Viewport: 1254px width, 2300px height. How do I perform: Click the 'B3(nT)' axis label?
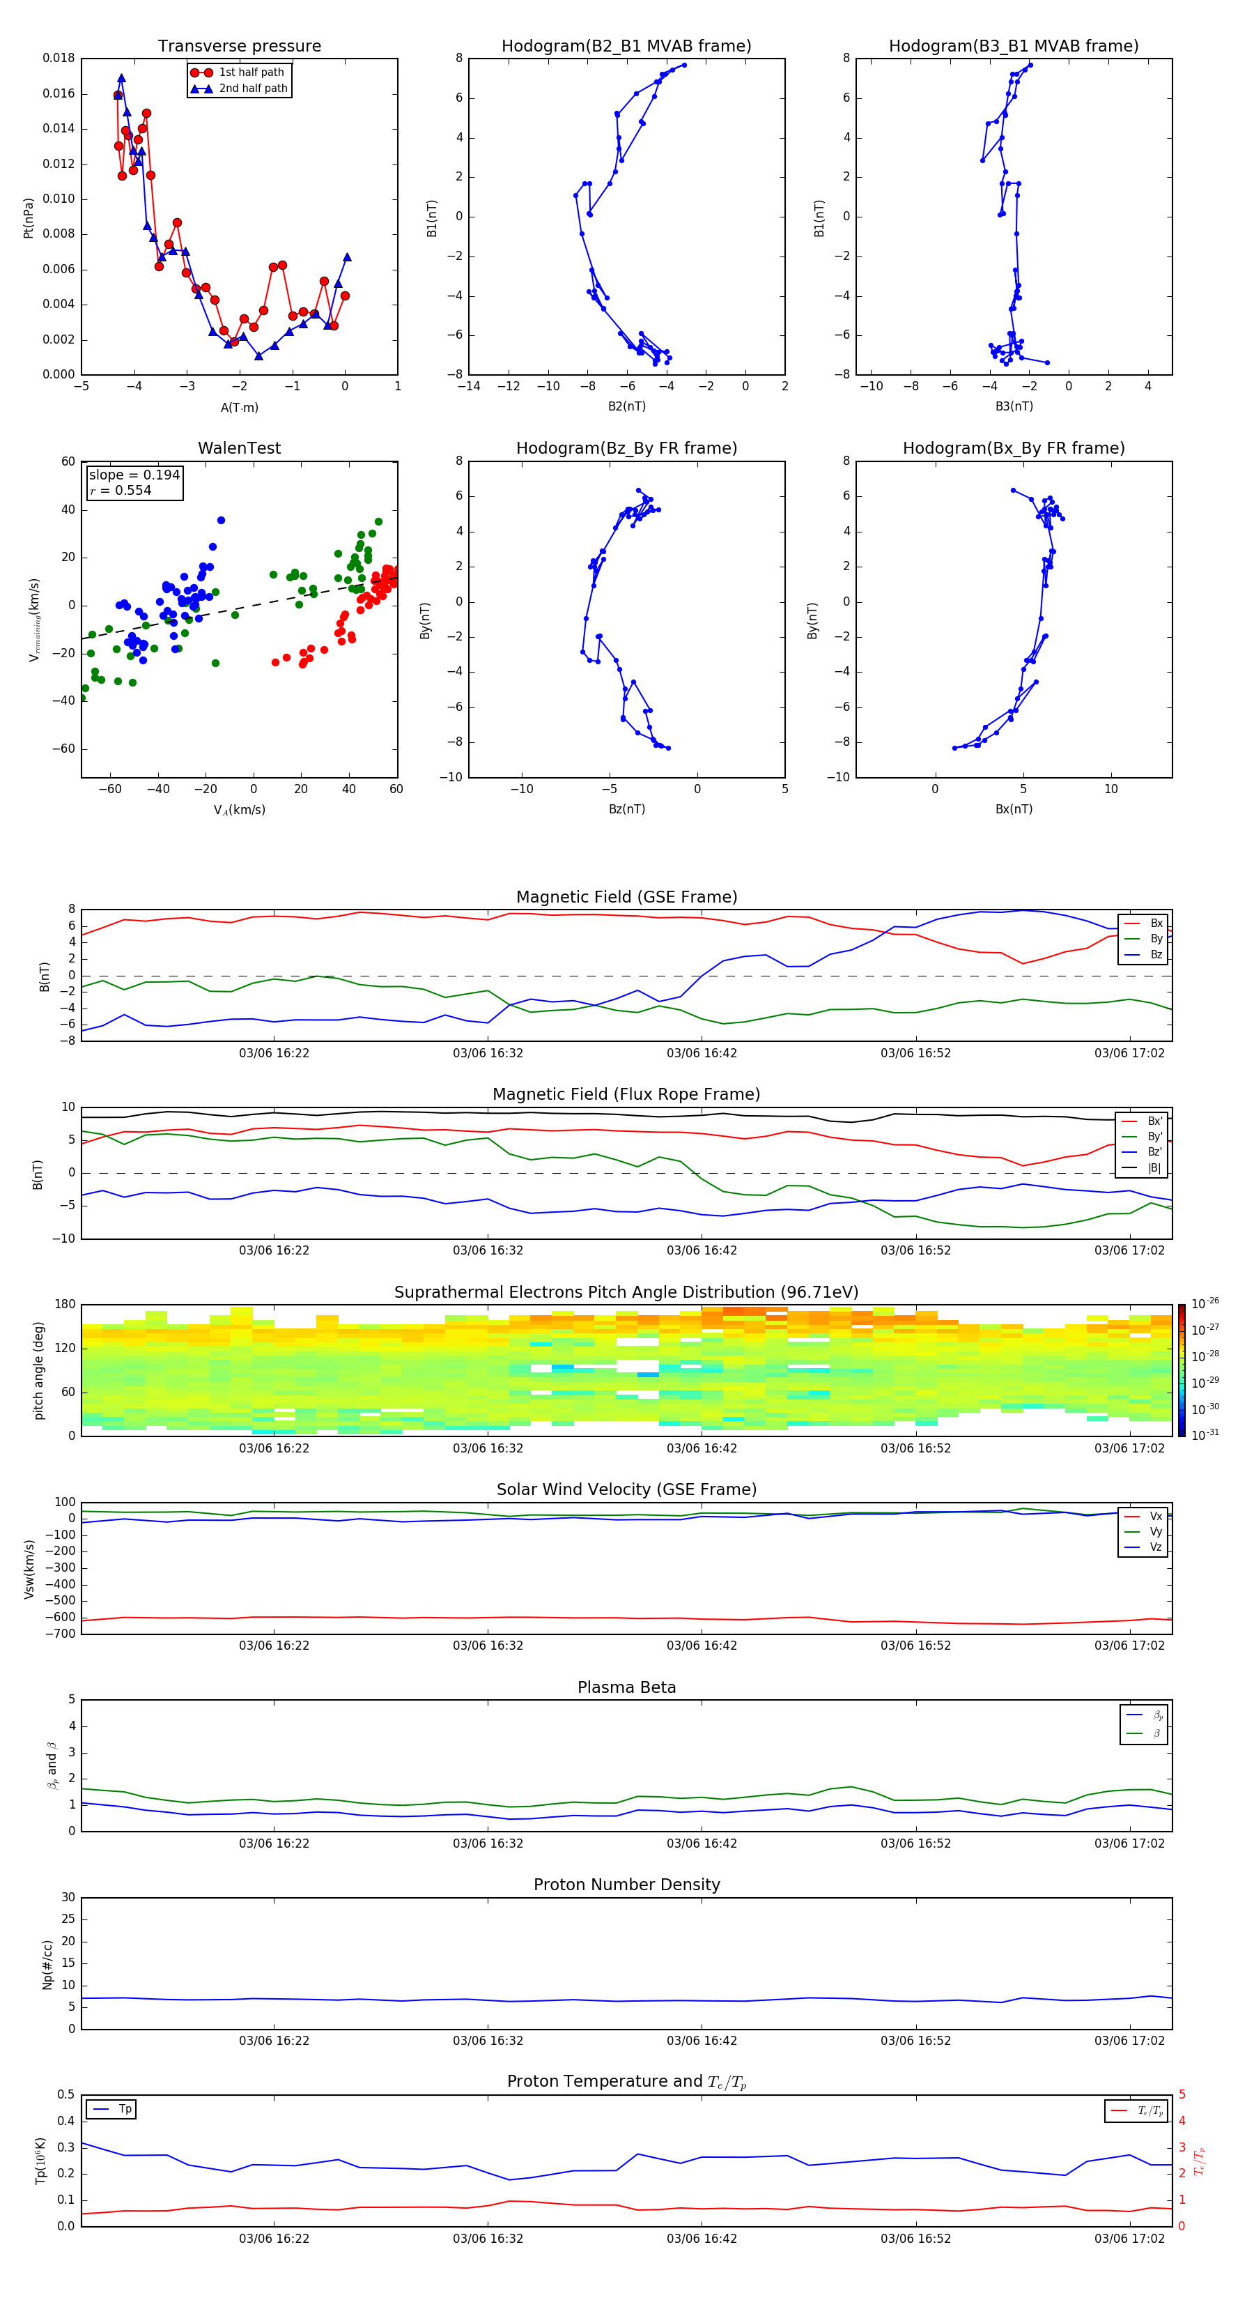pyautogui.click(x=1014, y=406)
